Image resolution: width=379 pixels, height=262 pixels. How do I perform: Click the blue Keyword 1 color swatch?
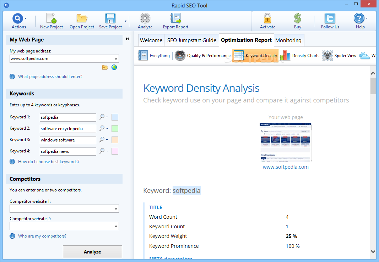click(x=115, y=117)
